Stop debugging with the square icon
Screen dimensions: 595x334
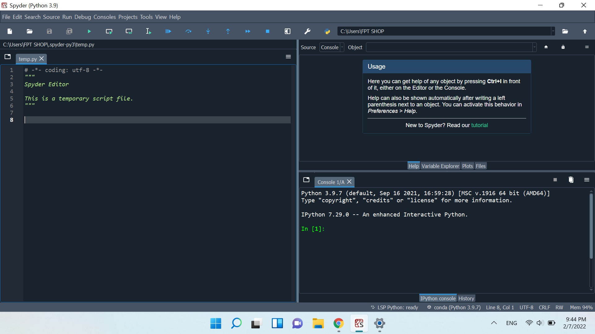(x=267, y=31)
